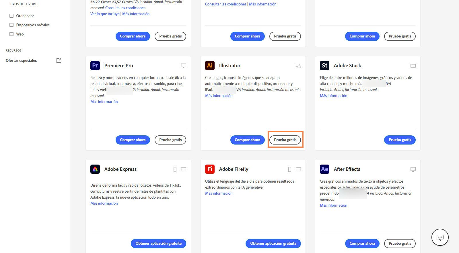Click Comprar ahora for Premiere Pro

133,140
